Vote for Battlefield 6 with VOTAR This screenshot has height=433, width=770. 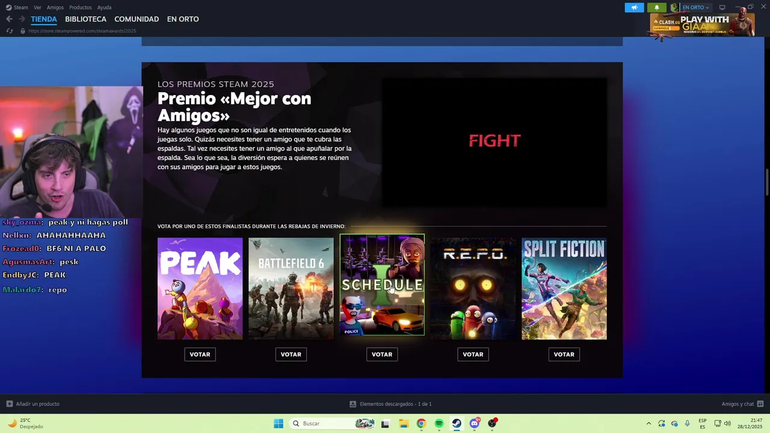[291, 354]
